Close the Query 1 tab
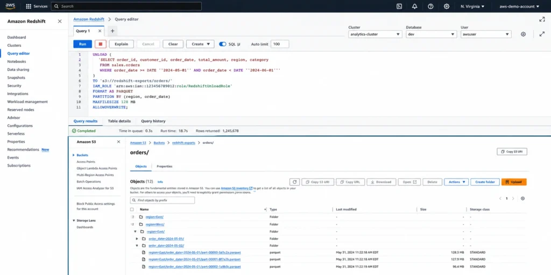551x275 pixels. point(100,31)
